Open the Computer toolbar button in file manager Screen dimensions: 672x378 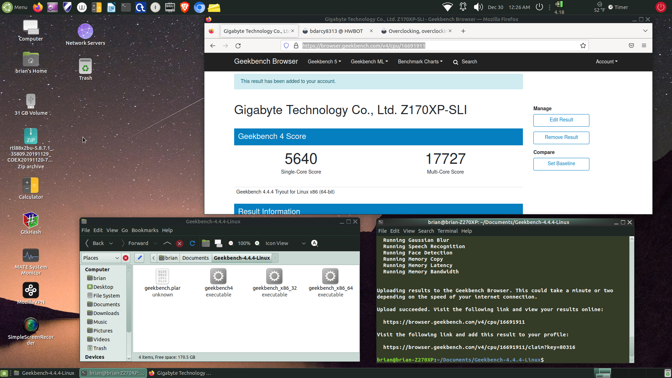[218, 243]
